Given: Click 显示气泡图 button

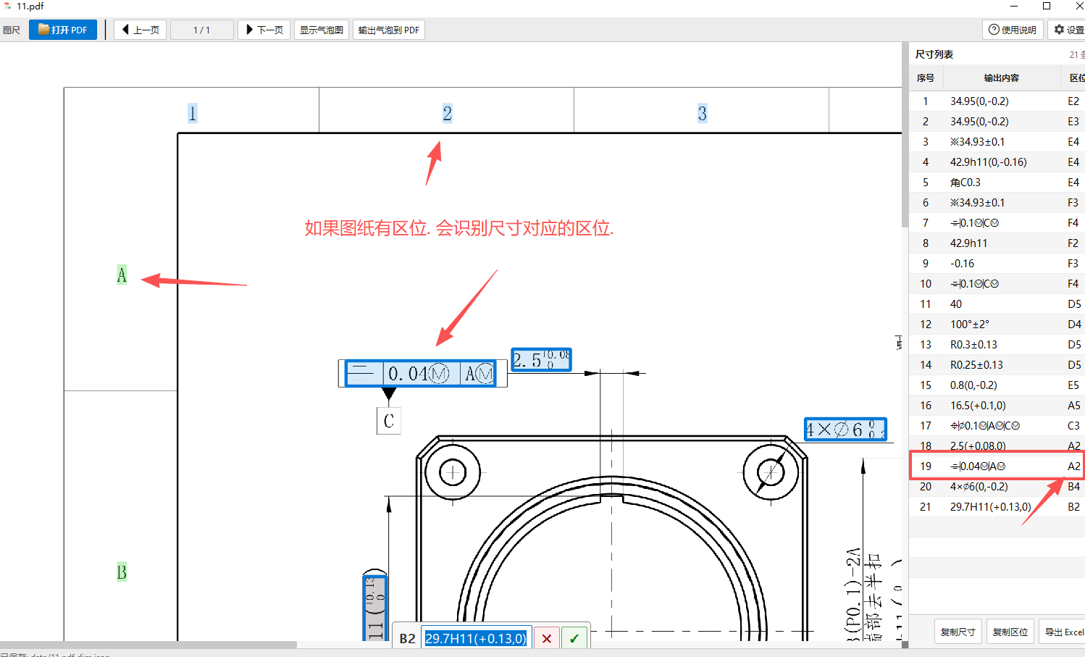Looking at the screenshot, I should click(322, 30).
